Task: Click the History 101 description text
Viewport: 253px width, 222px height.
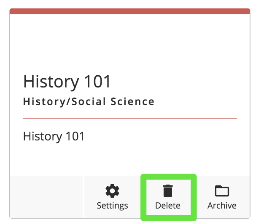Action: pyautogui.click(x=54, y=136)
